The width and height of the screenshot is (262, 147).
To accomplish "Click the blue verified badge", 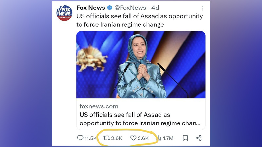I will pyautogui.click(x=110, y=8).
